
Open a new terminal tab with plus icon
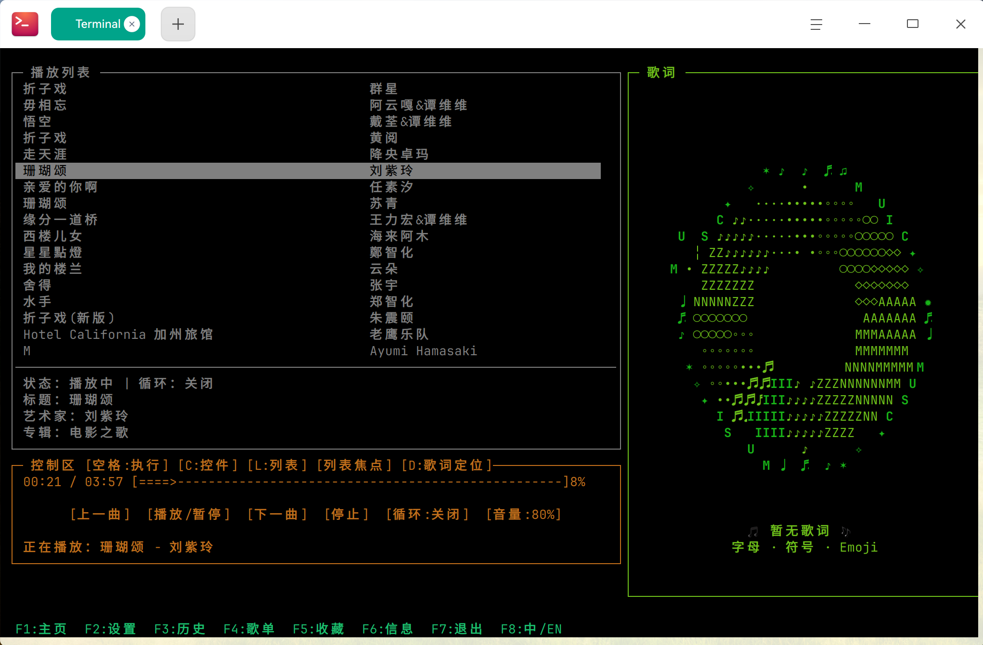178,24
